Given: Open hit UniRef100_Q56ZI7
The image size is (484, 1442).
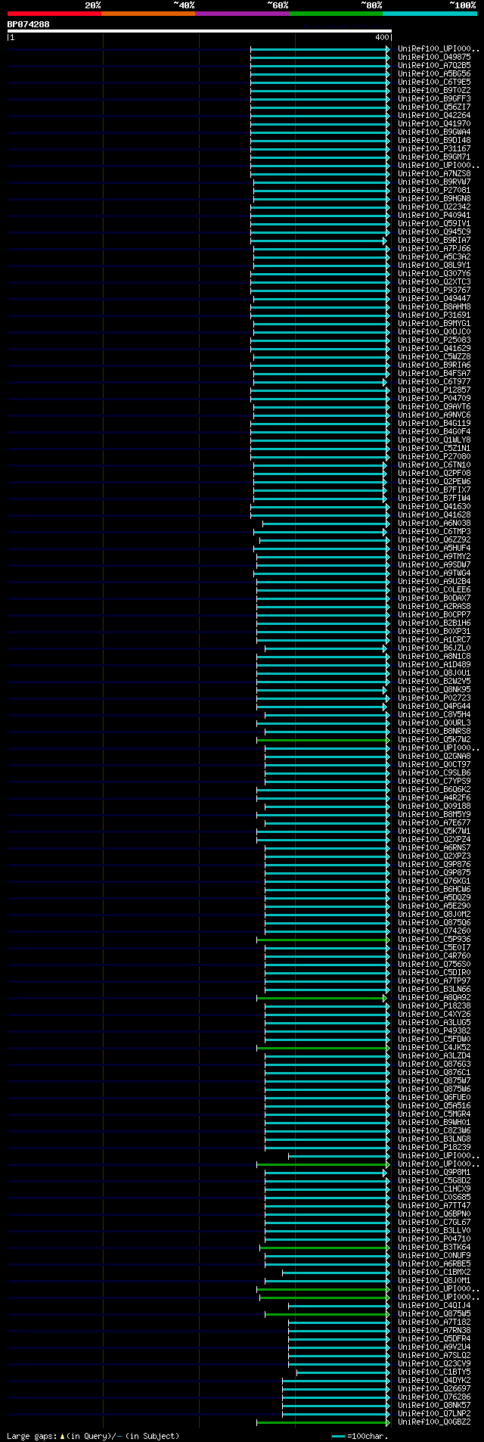Looking at the screenshot, I should click(434, 107).
